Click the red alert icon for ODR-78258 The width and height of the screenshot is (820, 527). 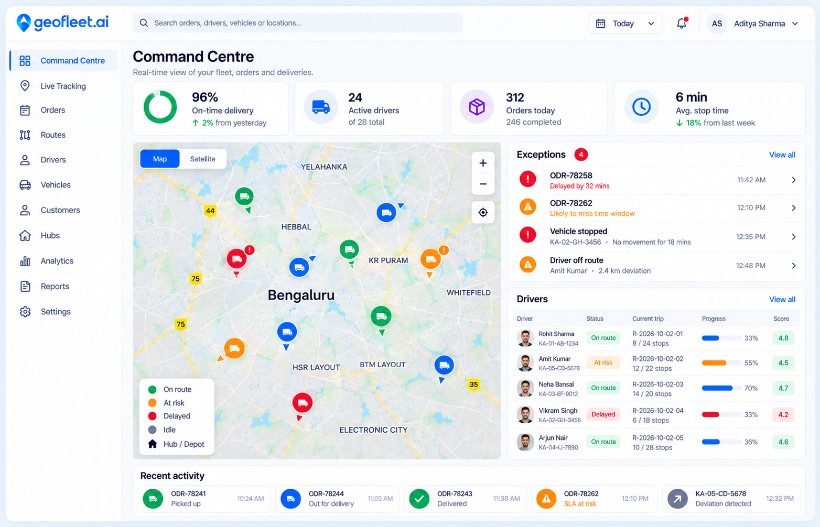point(527,179)
